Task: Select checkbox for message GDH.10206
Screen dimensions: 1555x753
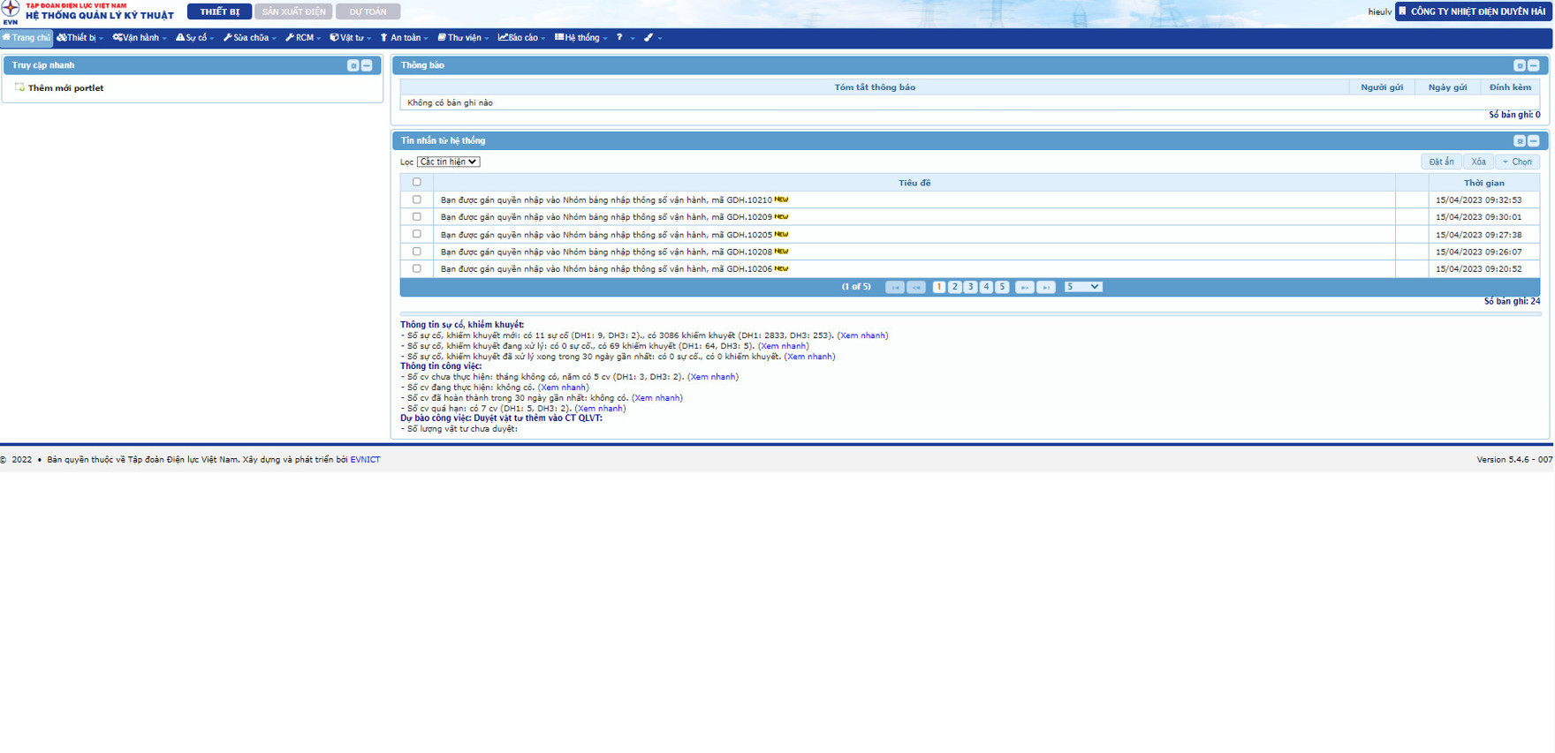Action: (x=417, y=268)
